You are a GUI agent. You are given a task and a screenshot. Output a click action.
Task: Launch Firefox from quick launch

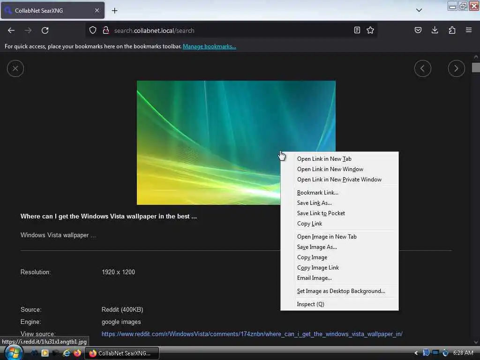click(x=77, y=353)
